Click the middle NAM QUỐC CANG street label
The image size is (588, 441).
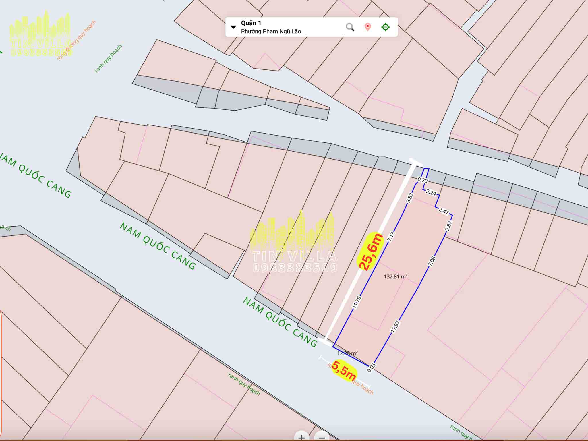point(158,246)
